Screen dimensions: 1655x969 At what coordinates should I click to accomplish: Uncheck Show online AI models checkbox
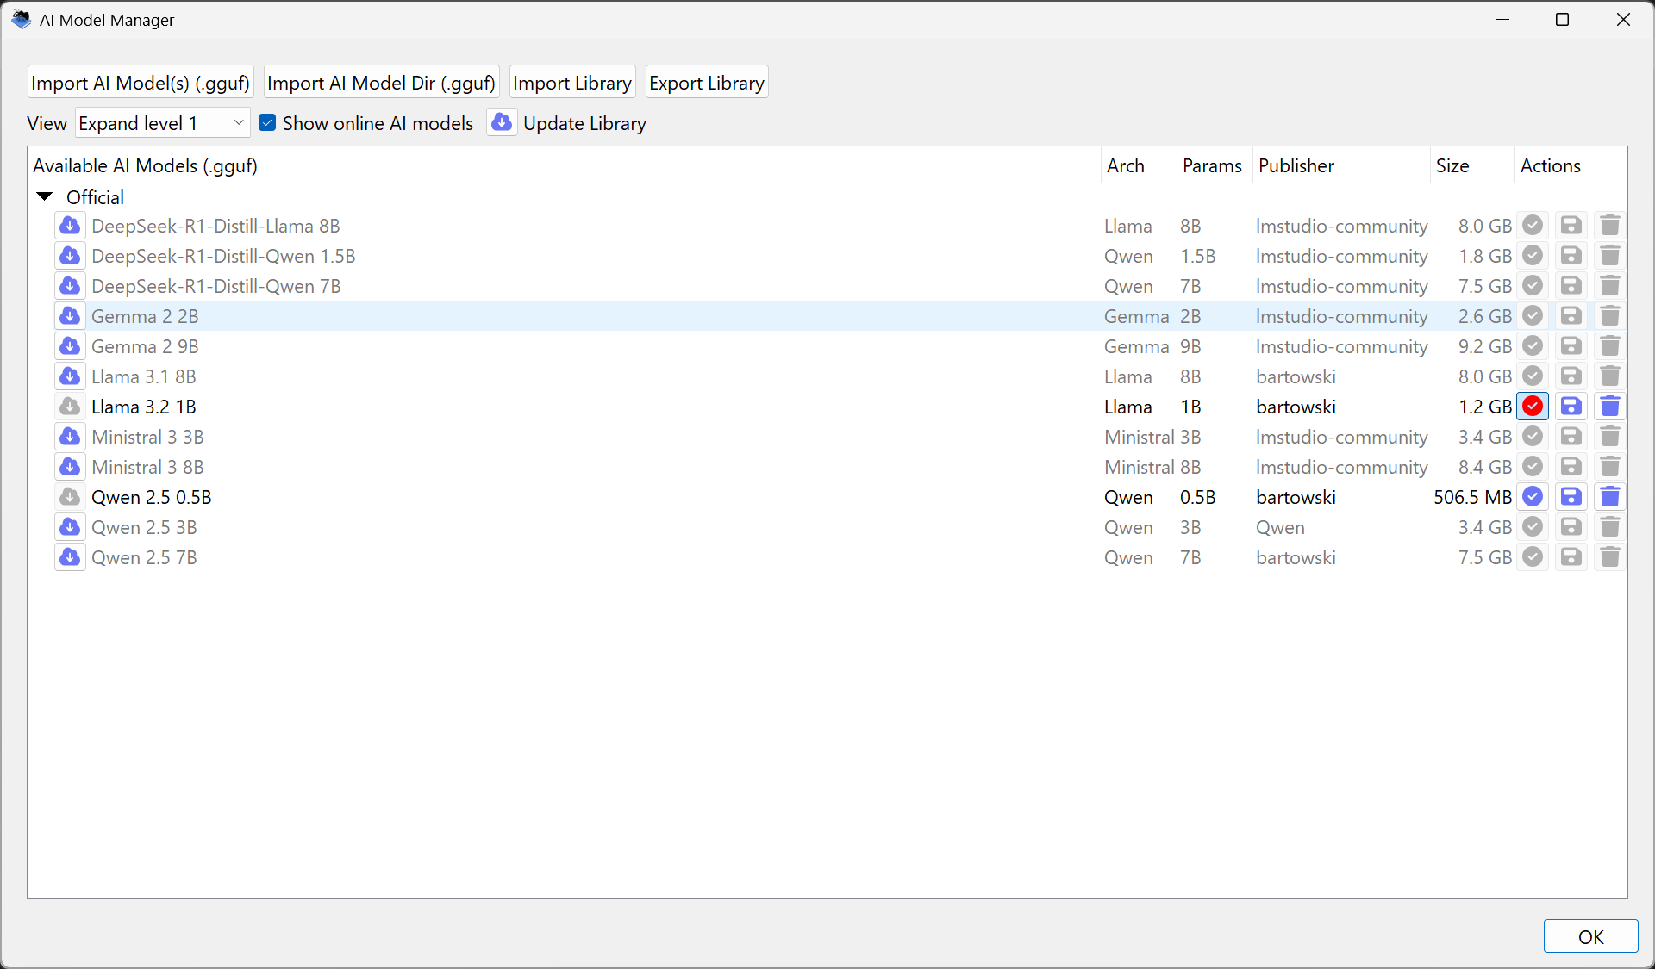pyautogui.click(x=268, y=123)
